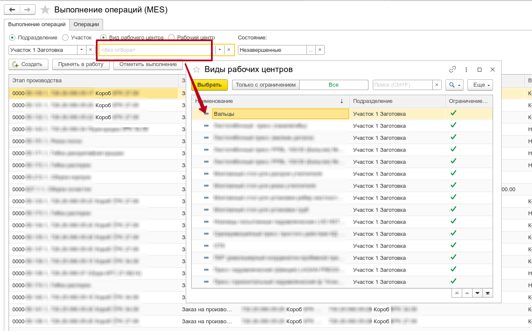Image resolution: width=532 pixels, height=331 pixels.
Task: Click the forward navigation arrow
Action: pyautogui.click(x=27, y=9)
